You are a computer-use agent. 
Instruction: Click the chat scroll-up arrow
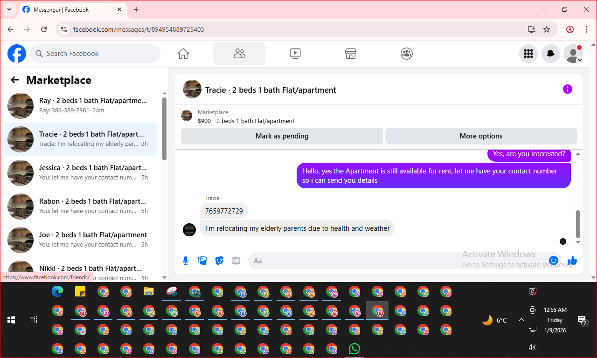coord(578,154)
